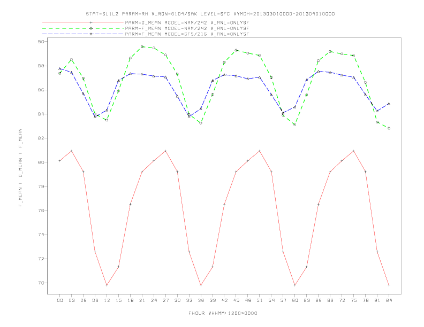The height and width of the screenshot is (327, 424).
Task: Click x-axis tick label 84
Action: pos(389,300)
